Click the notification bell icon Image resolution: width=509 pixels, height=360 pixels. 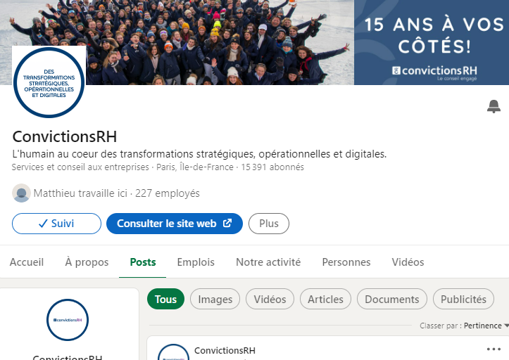[494, 106]
